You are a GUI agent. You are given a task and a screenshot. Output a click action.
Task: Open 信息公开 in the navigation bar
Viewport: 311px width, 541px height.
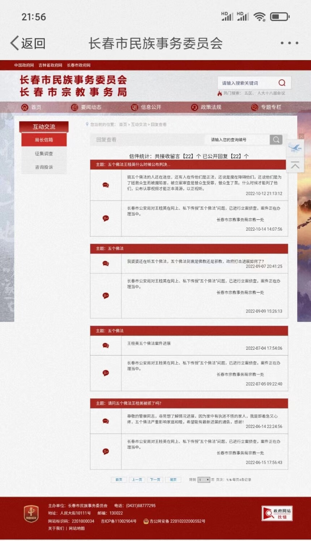151,107
